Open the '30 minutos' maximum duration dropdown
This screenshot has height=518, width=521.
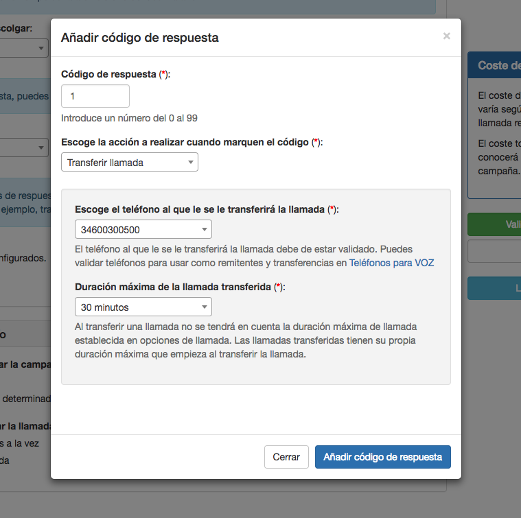click(143, 307)
